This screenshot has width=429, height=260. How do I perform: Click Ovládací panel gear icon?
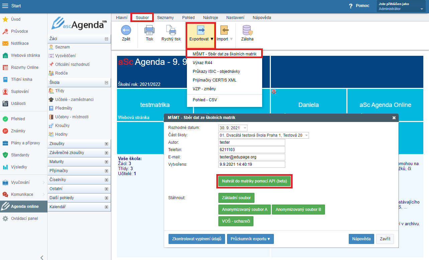coord(5,219)
